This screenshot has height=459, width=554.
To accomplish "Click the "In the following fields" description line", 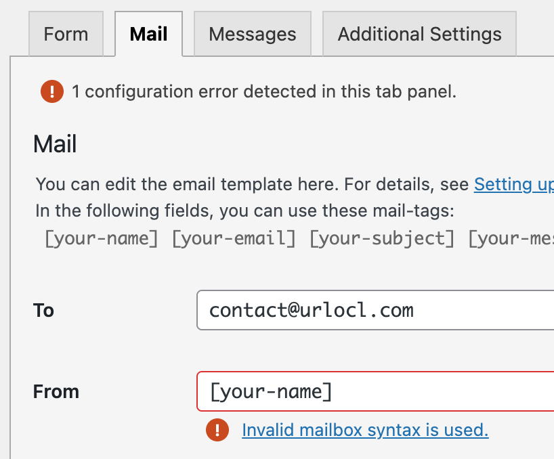I will click(244, 211).
